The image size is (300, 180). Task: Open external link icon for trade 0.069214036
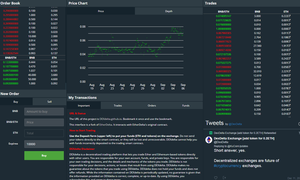(x=289, y=50)
